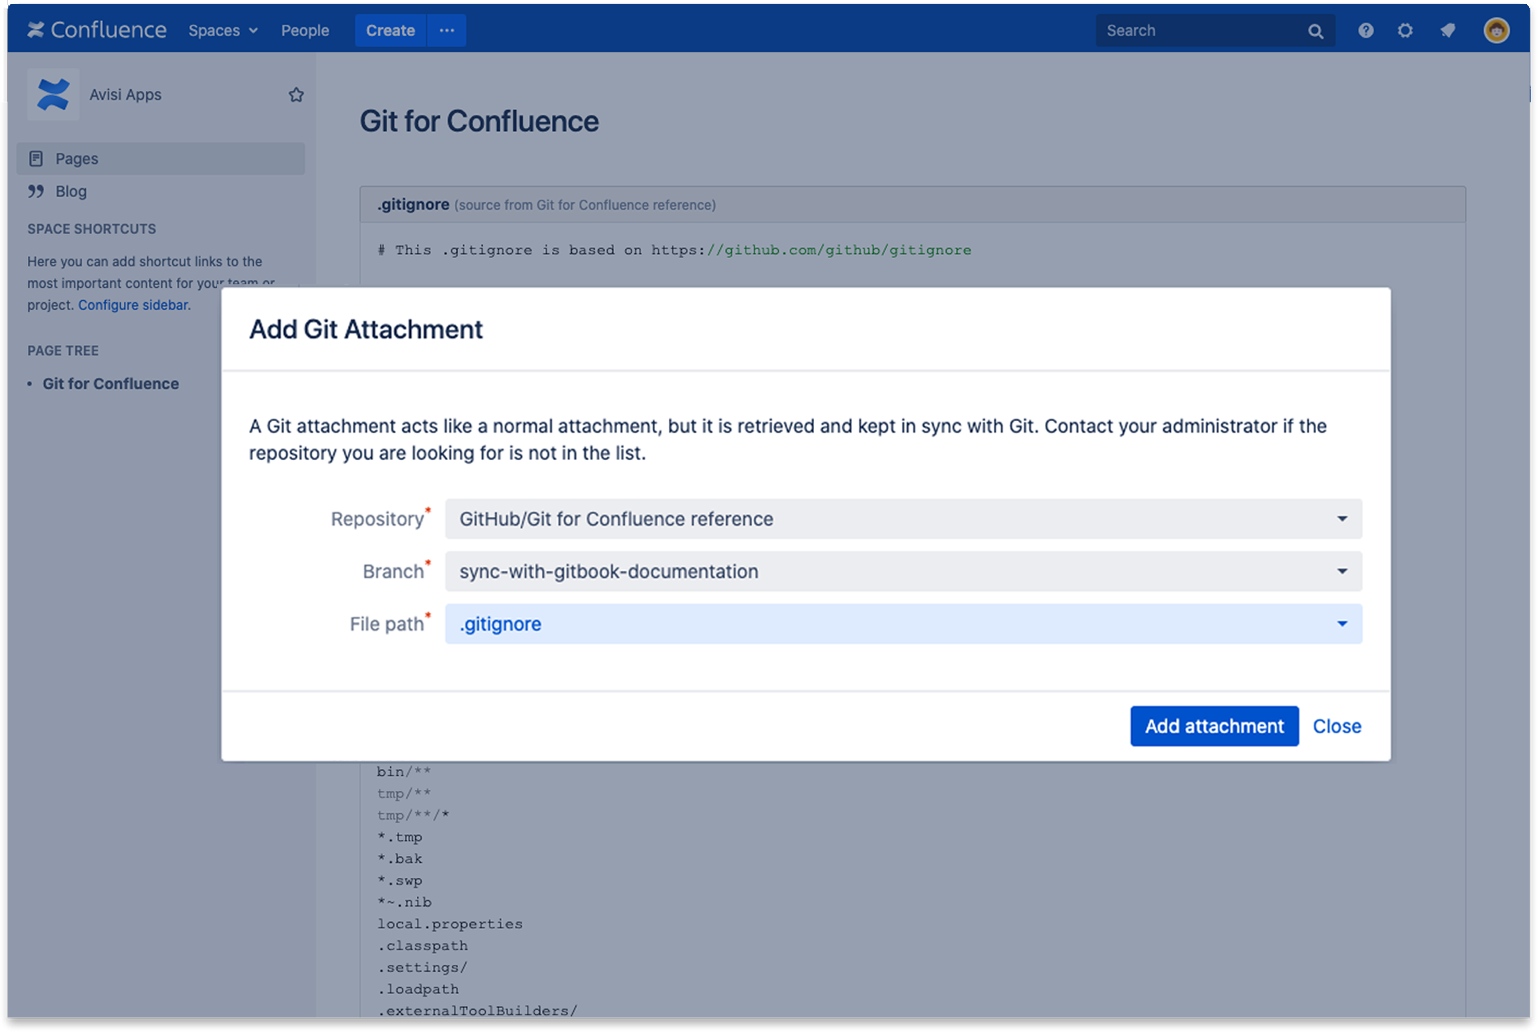The height and width of the screenshot is (1032, 1538).
Task: Open the Configure sidebar link
Action: pos(133,304)
